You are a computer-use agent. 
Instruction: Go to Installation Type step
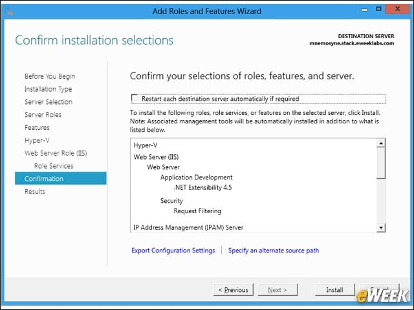[x=48, y=89]
